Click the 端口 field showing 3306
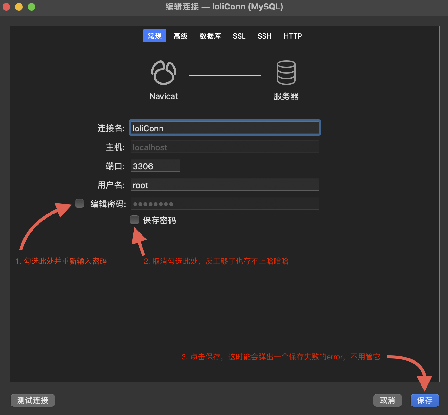Image resolution: width=448 pixels, height=415 pixels. click(x=155, y=166)
